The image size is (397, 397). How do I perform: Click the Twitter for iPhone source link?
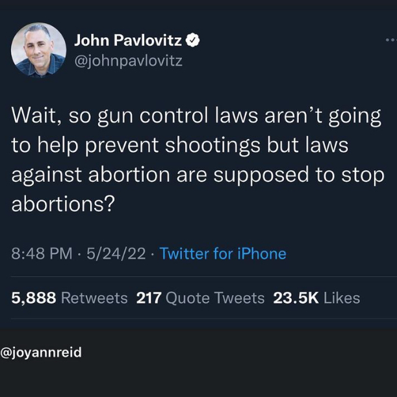[x=223, y=253]
